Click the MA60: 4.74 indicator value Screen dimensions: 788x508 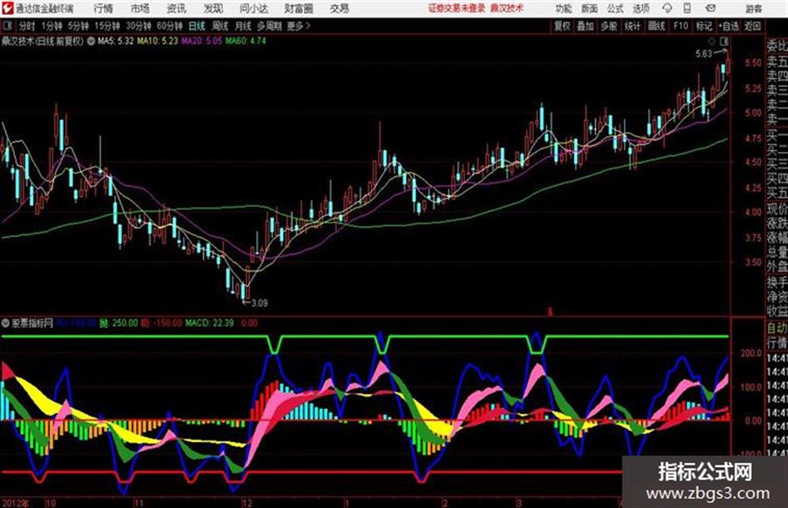coord(246,41)
